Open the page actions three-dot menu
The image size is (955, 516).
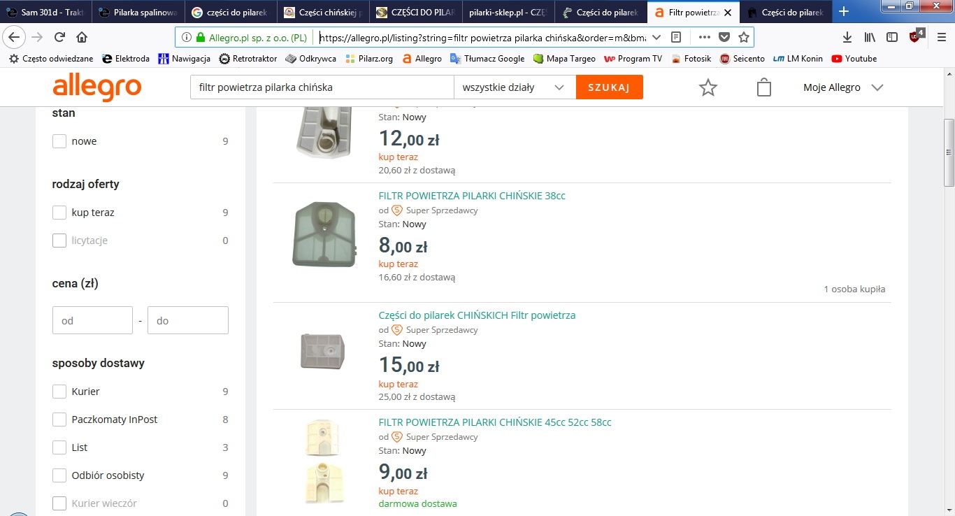coord(705,38)
